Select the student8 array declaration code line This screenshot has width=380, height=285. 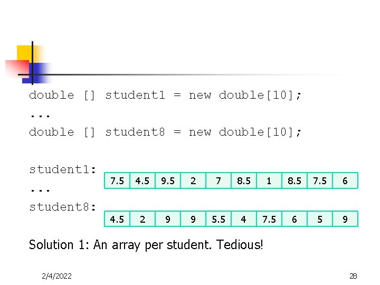(x=166, y=132)
